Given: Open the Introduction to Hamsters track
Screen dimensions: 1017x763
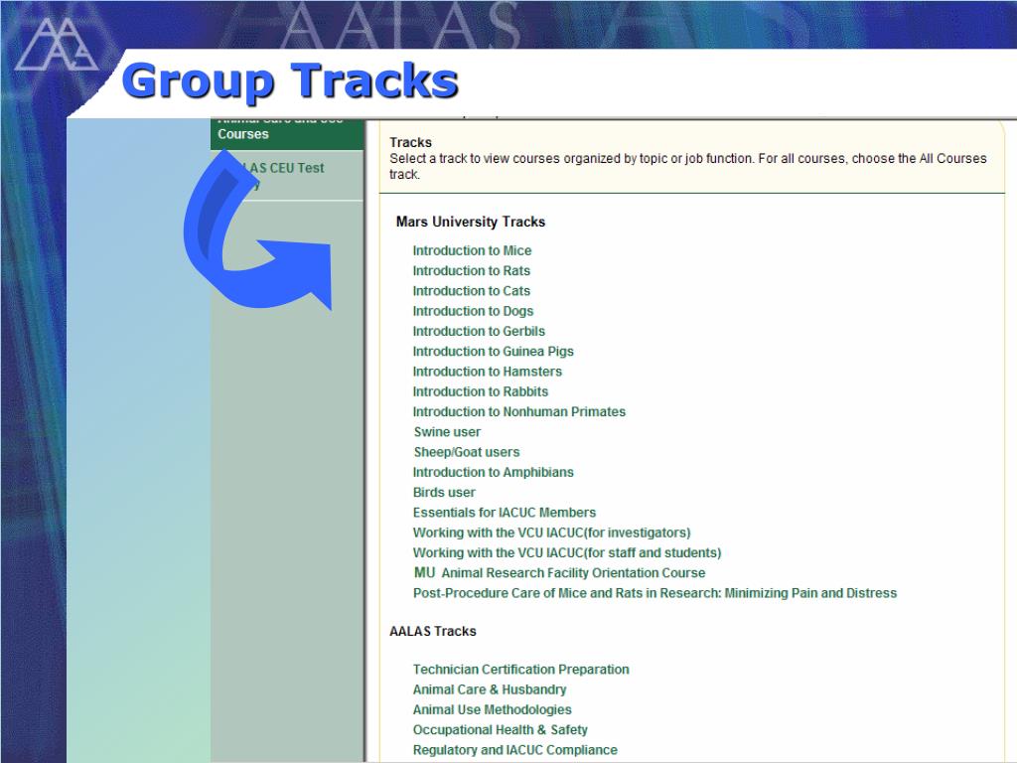Looking at the screenshot, I should [487, 372].
